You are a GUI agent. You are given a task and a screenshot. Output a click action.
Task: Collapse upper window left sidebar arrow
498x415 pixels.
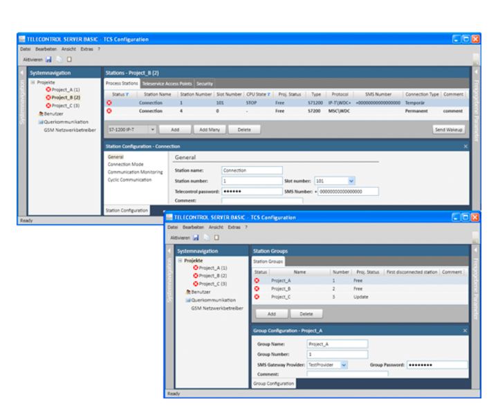click(22, 73)
